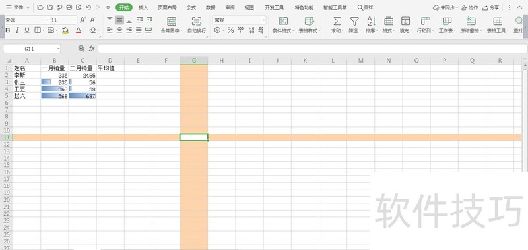Click the percent style icon
The height and width of the screenshot is (250, 528).
230,30
